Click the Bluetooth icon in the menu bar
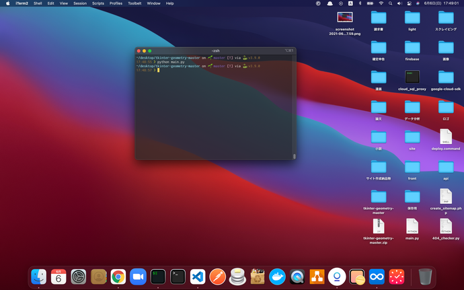The image size is (464, 290). tap(360, 3)
